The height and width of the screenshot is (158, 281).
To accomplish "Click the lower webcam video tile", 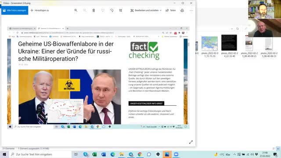I will click(264, 28).
